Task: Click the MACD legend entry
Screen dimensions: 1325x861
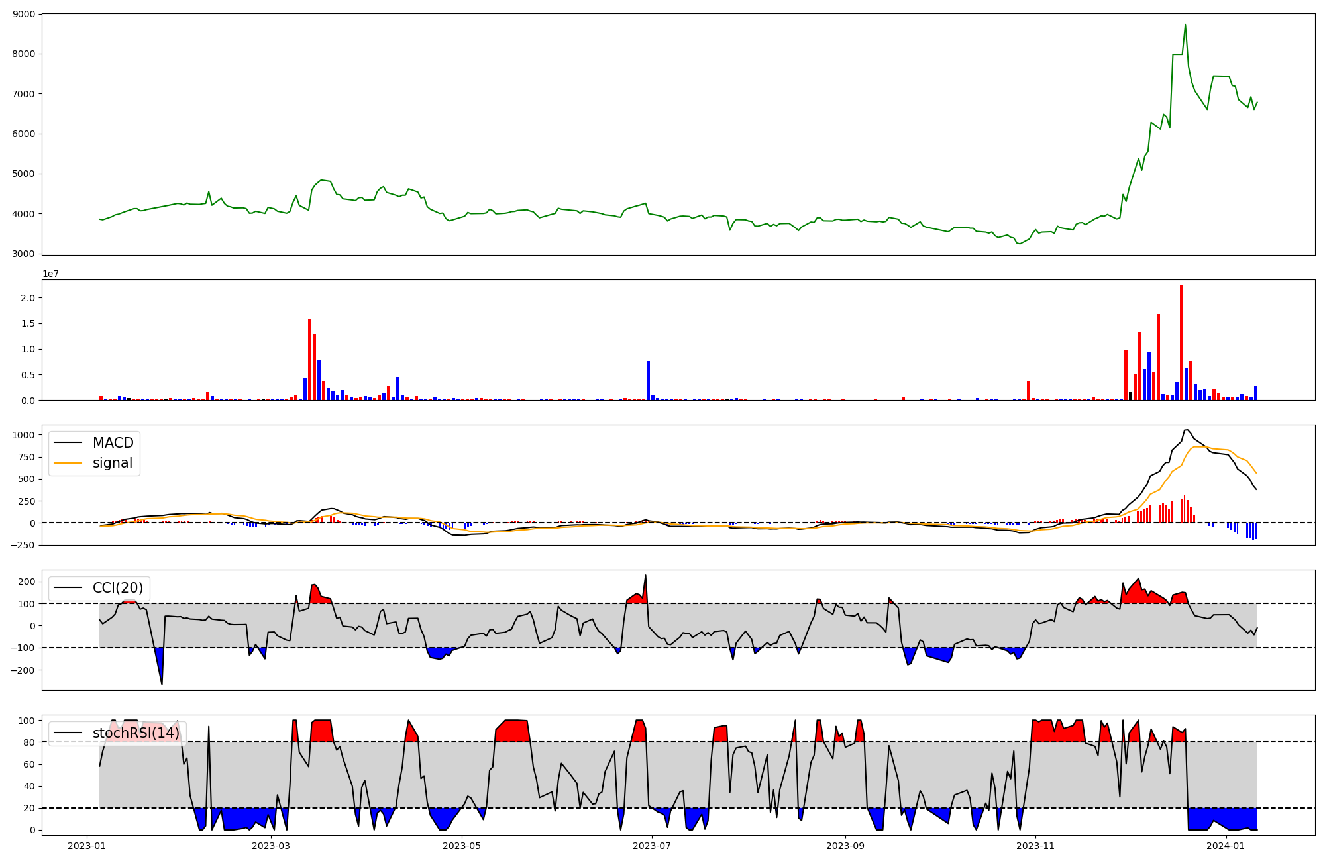Action: (x=113, y=443)
